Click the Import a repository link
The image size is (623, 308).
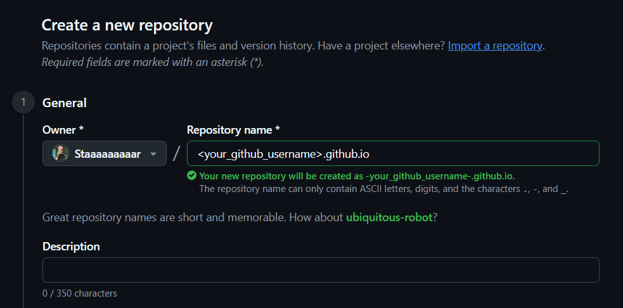click(x=495, y=46)
